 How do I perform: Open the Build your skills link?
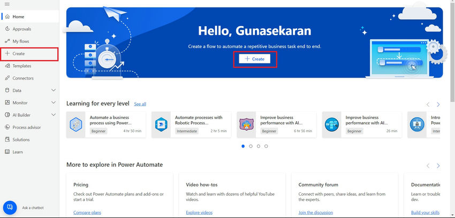(x=425, y=213)
